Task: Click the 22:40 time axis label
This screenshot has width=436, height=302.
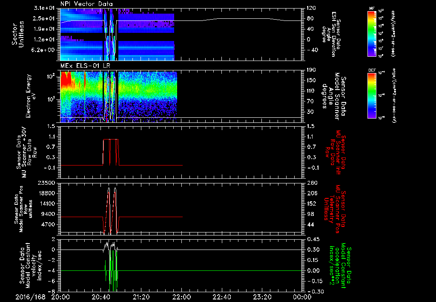Action: pos(221,297)
